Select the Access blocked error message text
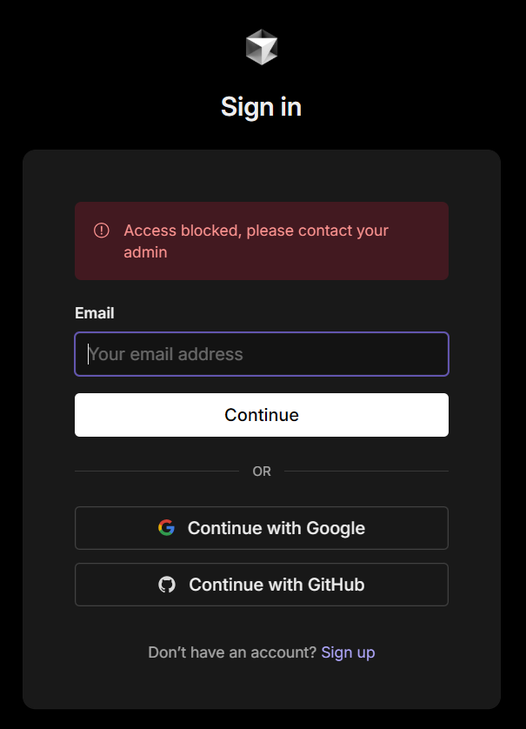The width and height of the screenshot is (526, 729). pos(256,241)
